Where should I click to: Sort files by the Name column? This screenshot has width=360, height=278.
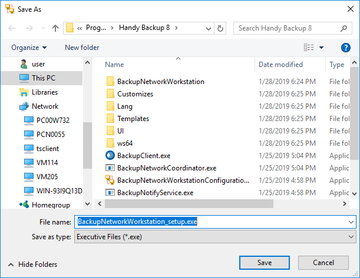tap(114, 65)
